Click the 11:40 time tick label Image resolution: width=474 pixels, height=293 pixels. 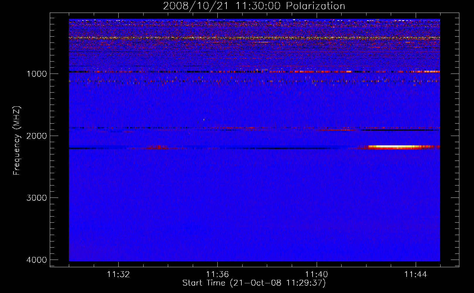pos(317,275)
